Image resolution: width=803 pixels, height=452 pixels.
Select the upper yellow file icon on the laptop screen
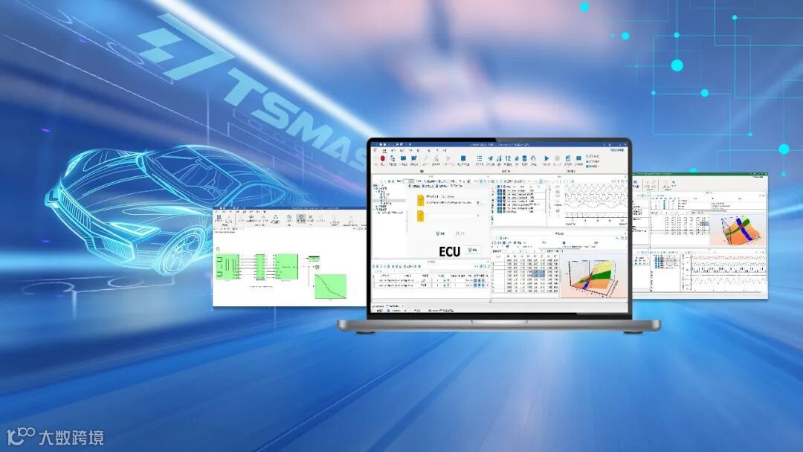coord(420,201)
